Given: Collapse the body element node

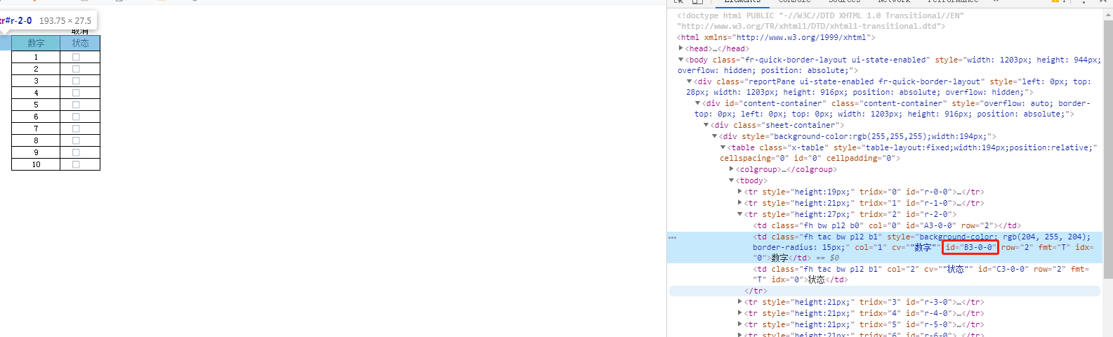Looking at the screenshot, I should [680, 60].
